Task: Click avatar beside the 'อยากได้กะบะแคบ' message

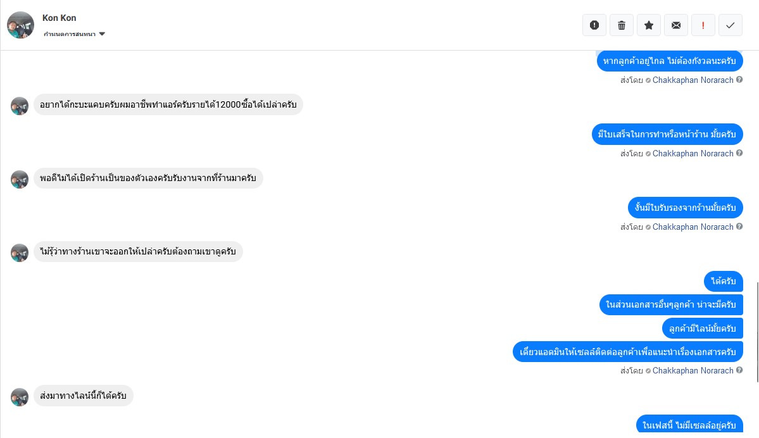Action: point(20,106)
